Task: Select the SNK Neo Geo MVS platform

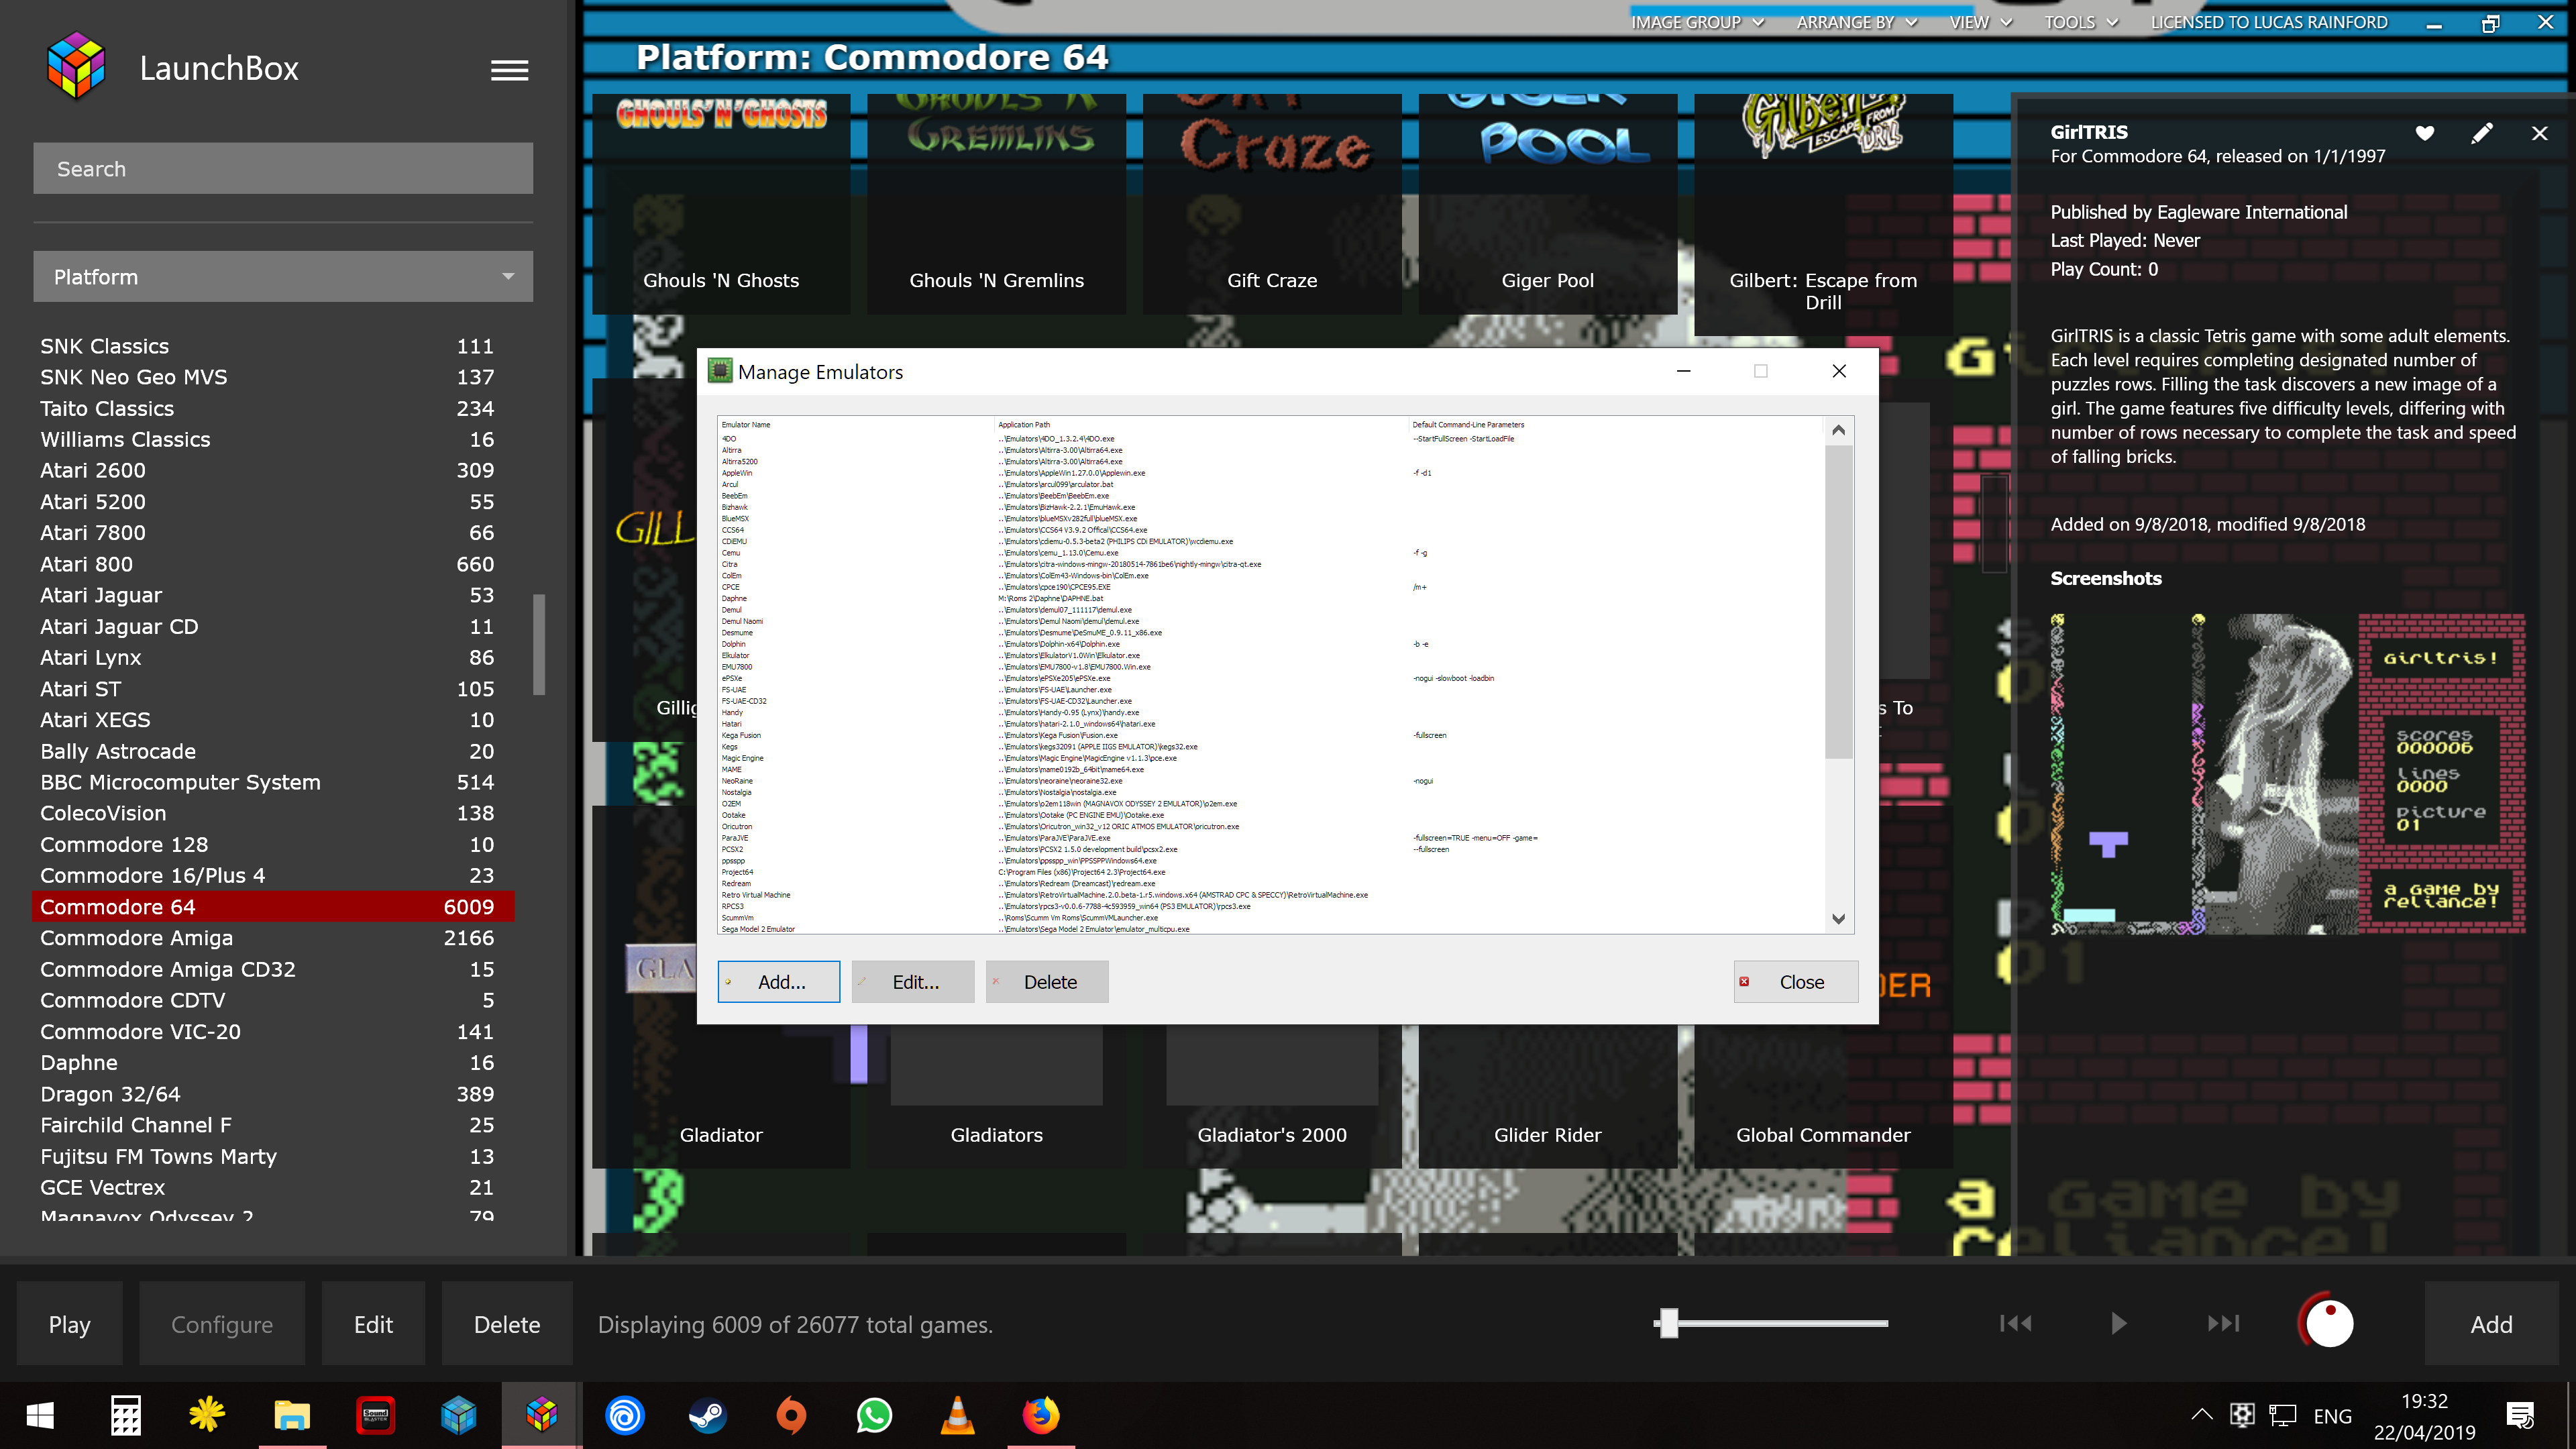Action: pyautogui.click(x=273, y=377)
